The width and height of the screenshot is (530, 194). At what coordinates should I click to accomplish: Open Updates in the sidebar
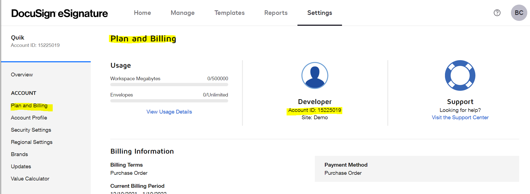tap(21, 166)
